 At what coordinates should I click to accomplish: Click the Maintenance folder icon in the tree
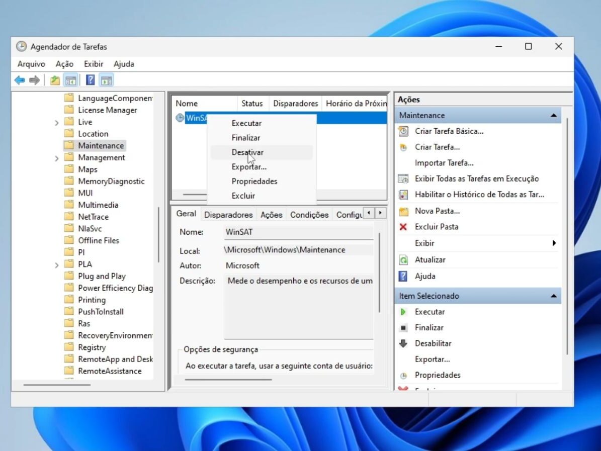pos(69,145)
